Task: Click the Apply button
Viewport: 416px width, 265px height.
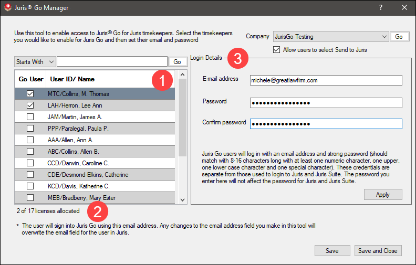Action: click(383, 195)
